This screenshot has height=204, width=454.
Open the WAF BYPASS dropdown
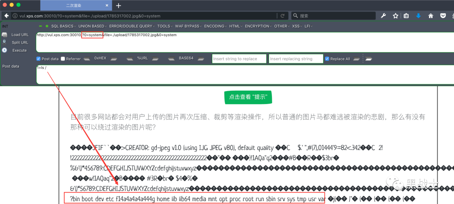tap(188, 26)
